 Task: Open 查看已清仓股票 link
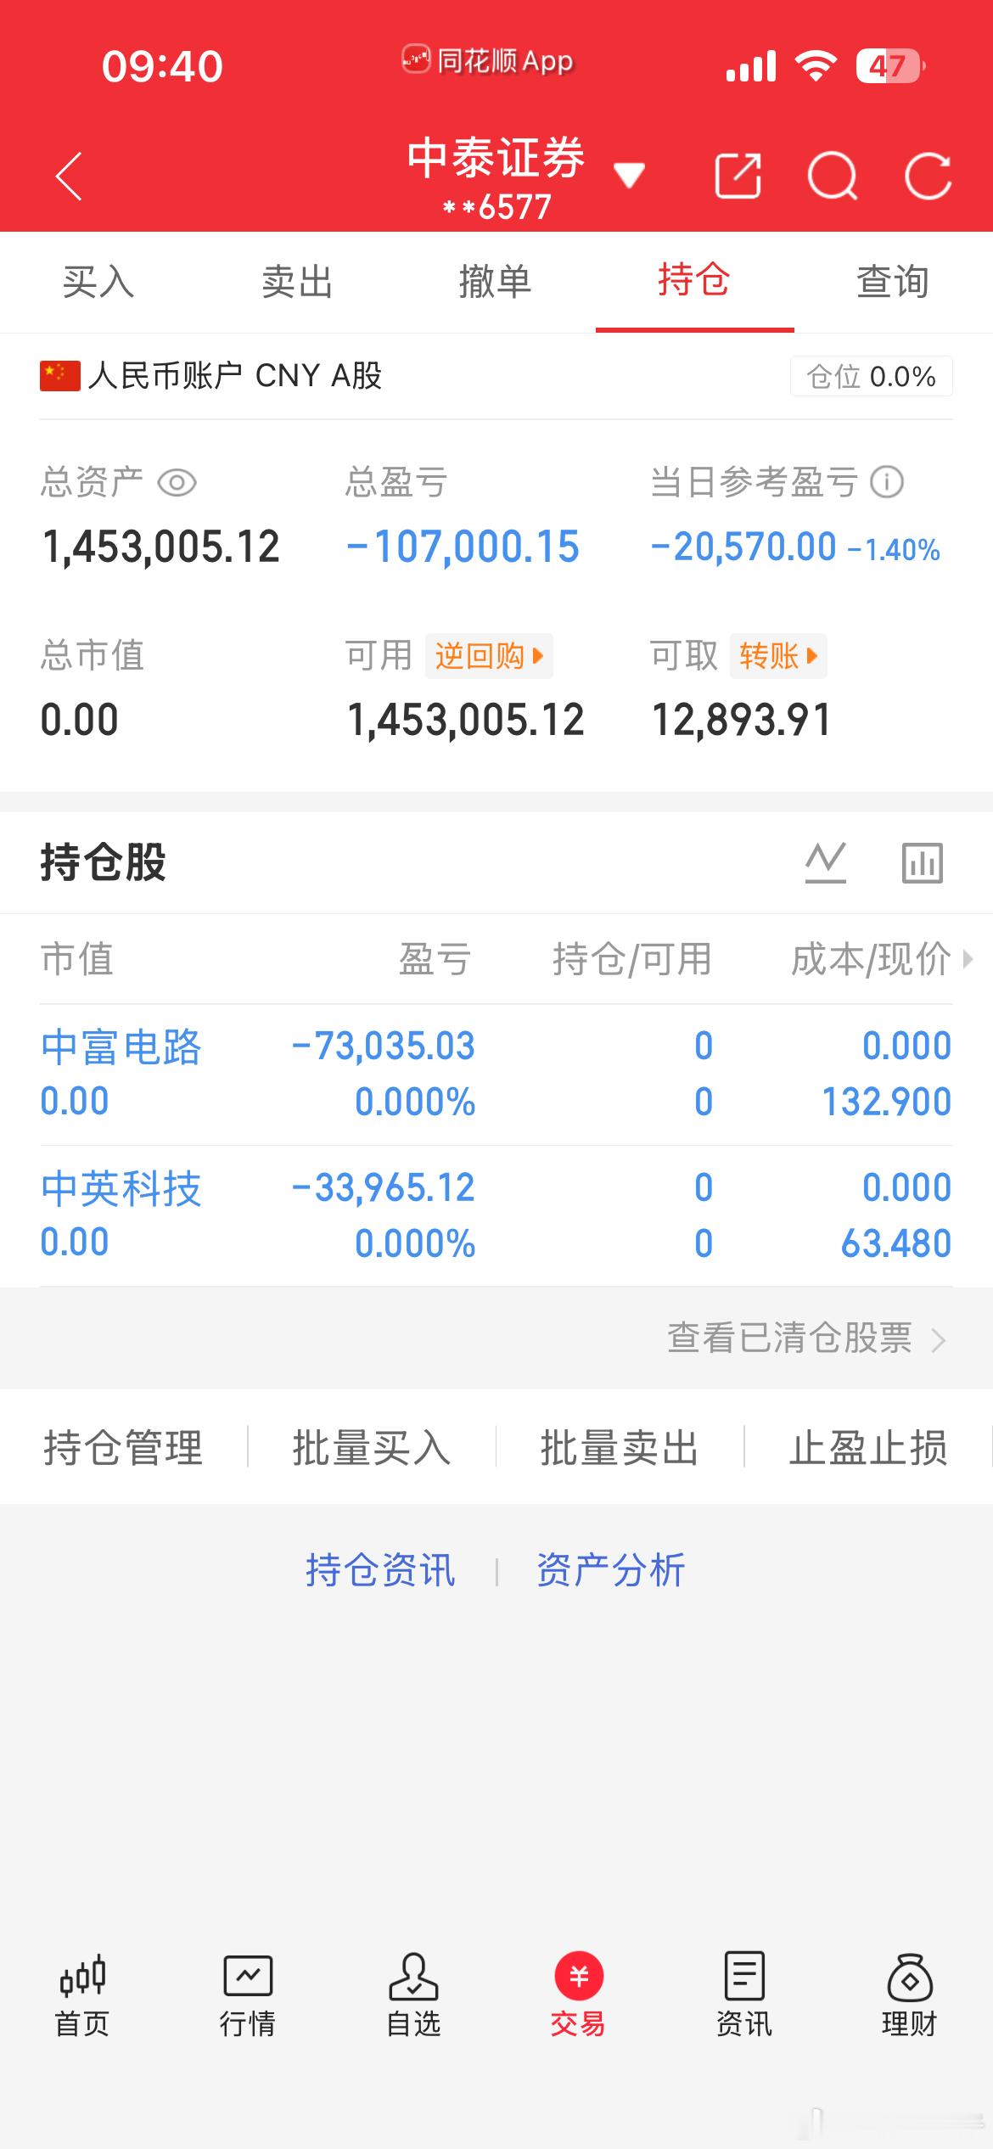tap(806, 1338)
